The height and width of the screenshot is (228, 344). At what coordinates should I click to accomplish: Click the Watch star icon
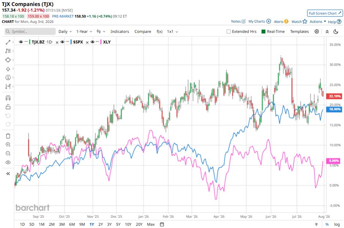pos(305,21)
